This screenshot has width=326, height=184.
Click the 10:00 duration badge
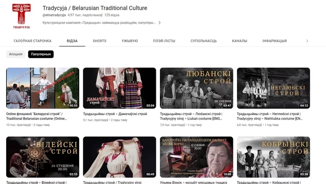click(227, 174)
